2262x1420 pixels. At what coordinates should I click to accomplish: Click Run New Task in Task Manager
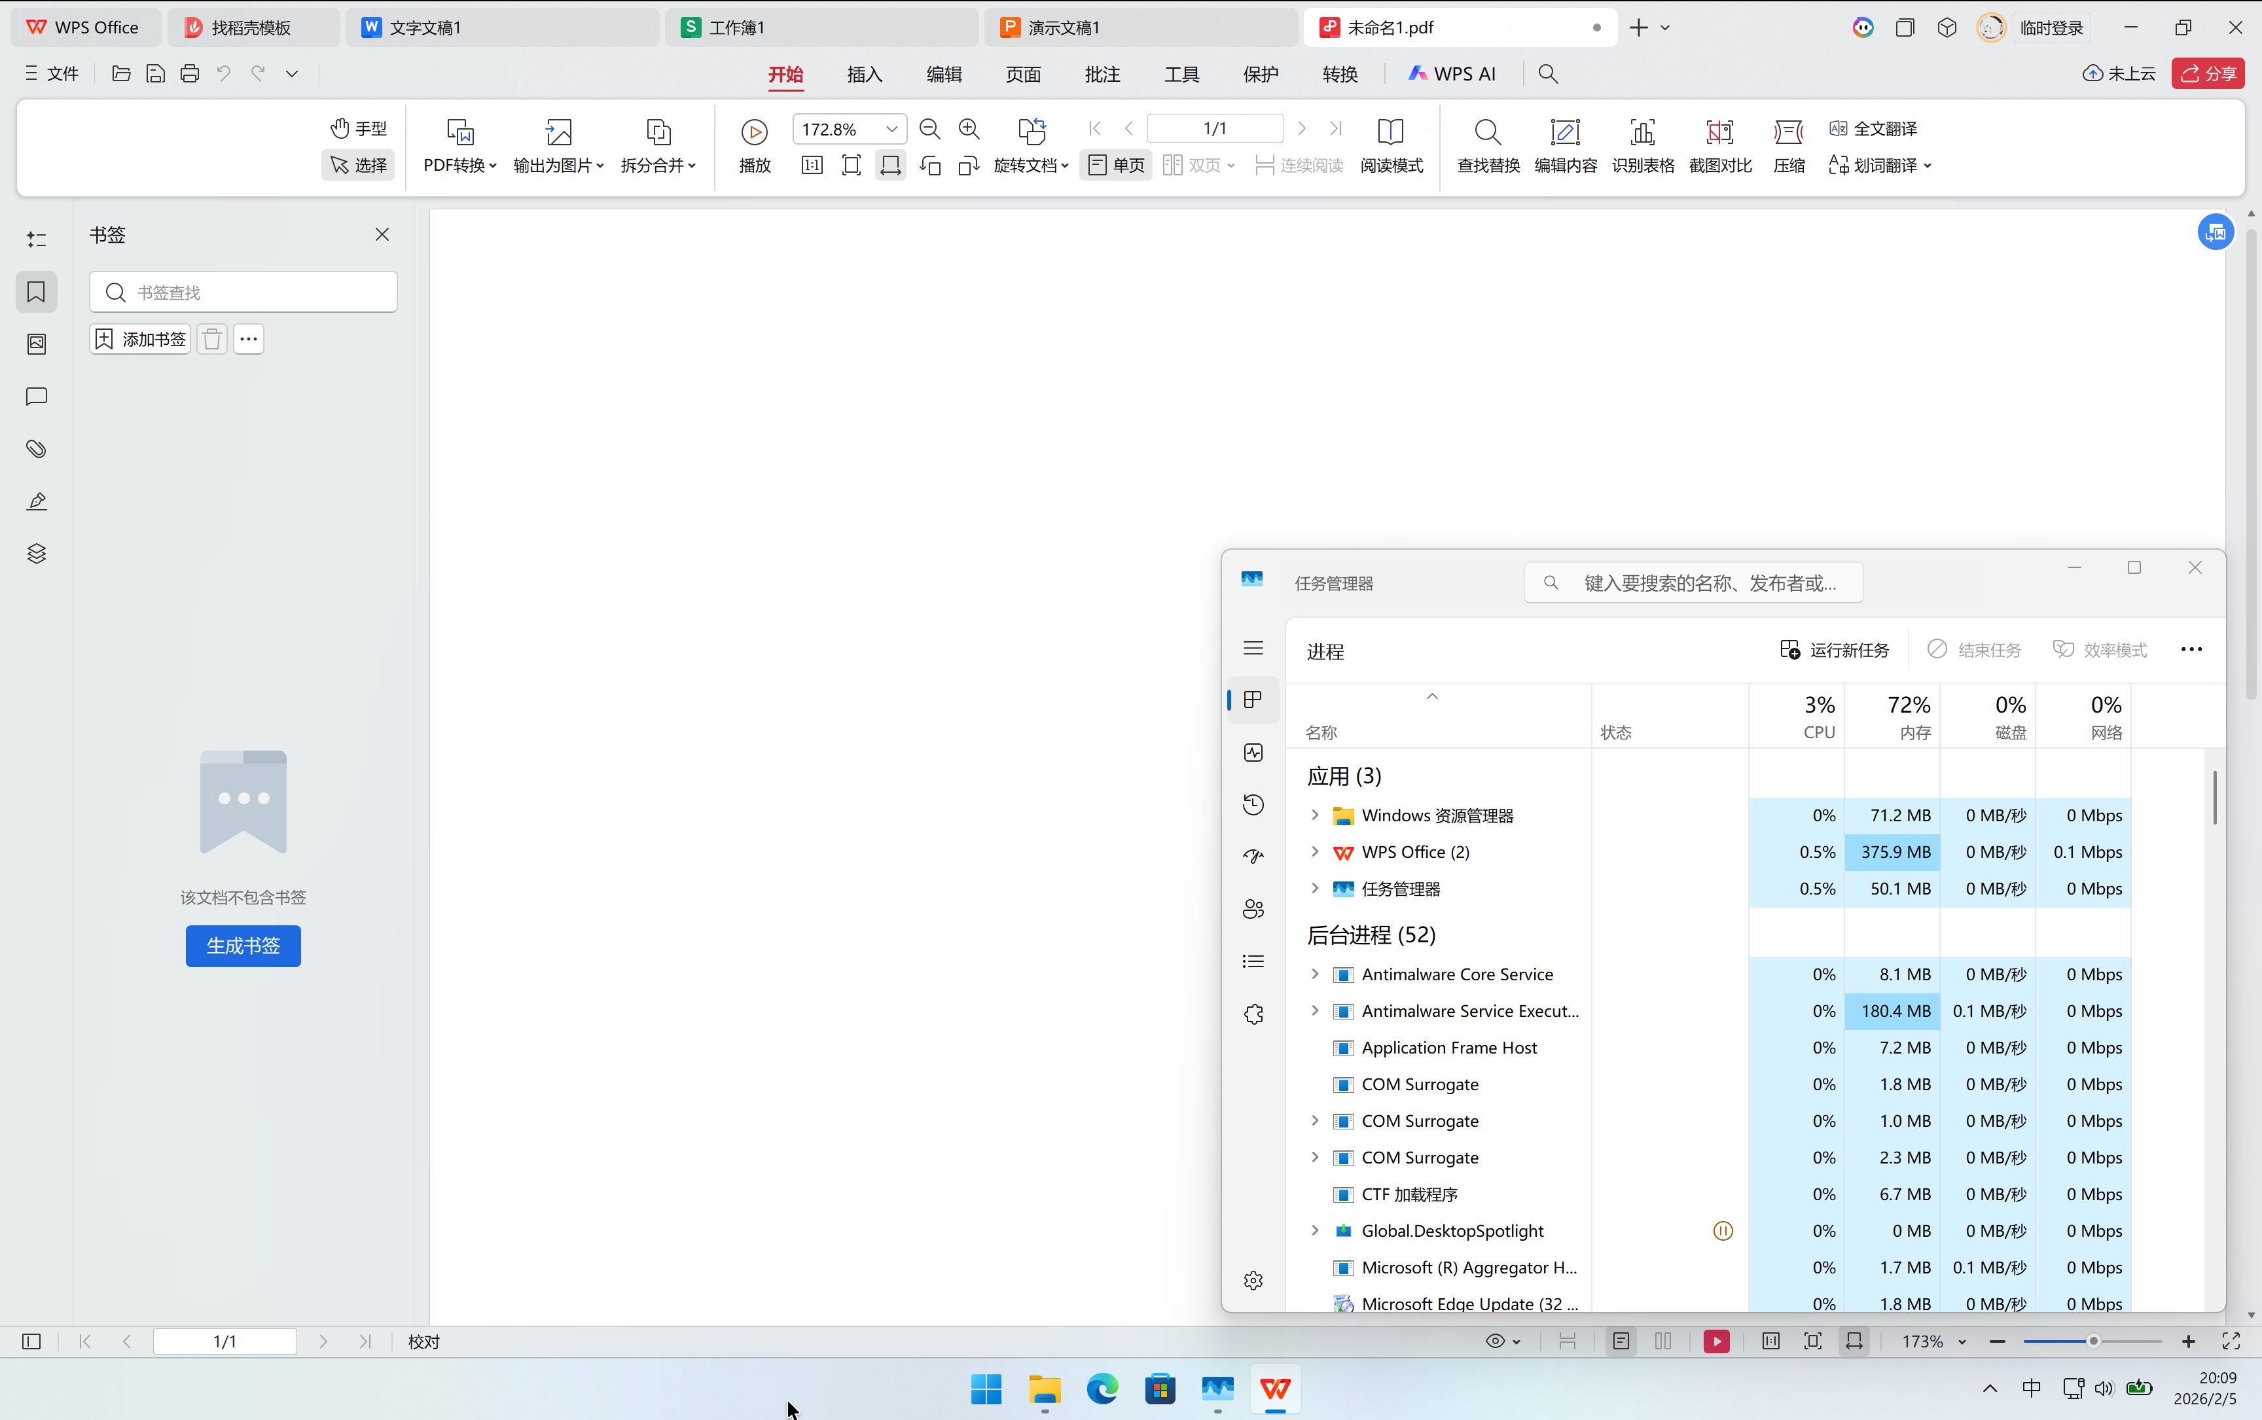pos(1834,650)
